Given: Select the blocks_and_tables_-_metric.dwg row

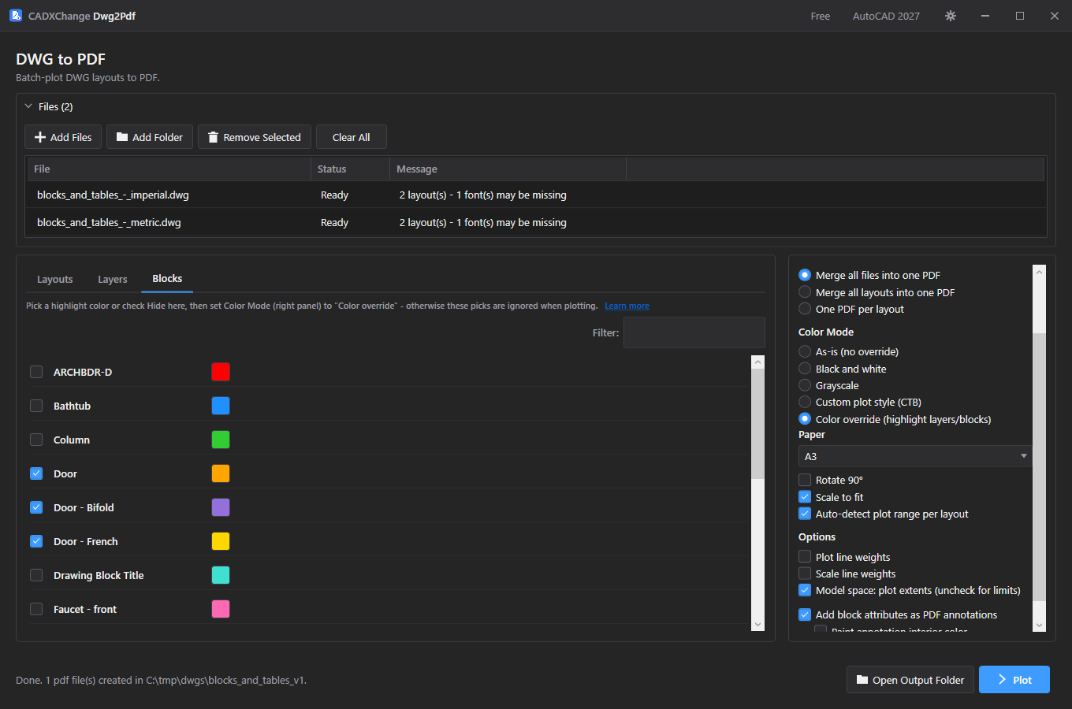Looking at the screenshot, I should click(x=536, y=222).
